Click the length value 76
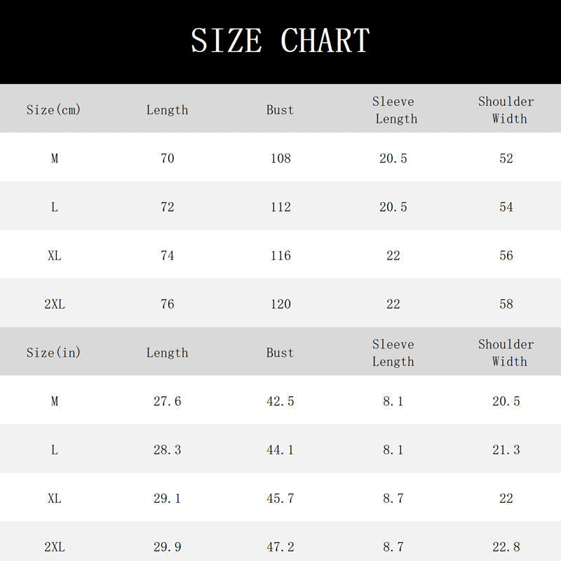This screenshot has width=561, height=561. (x=167, y=304)
